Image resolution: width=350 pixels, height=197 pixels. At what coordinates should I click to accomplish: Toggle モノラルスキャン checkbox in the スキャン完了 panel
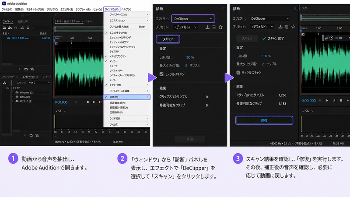click(x=238, y=73)
